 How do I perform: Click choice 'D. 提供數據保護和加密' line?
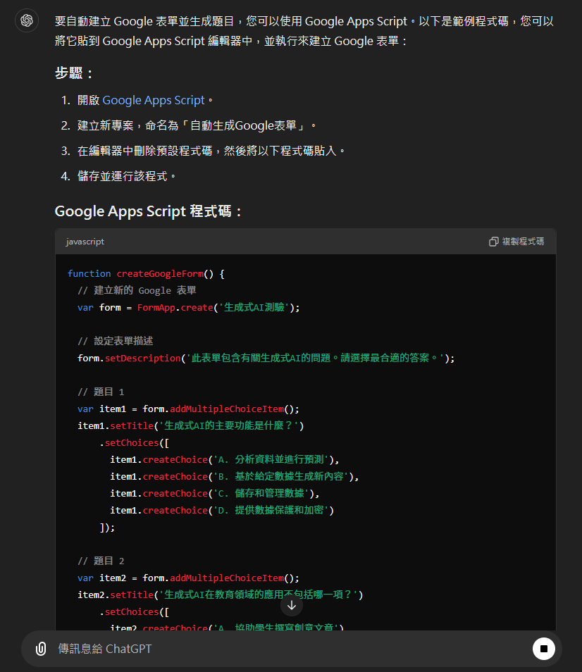(222, 511)
